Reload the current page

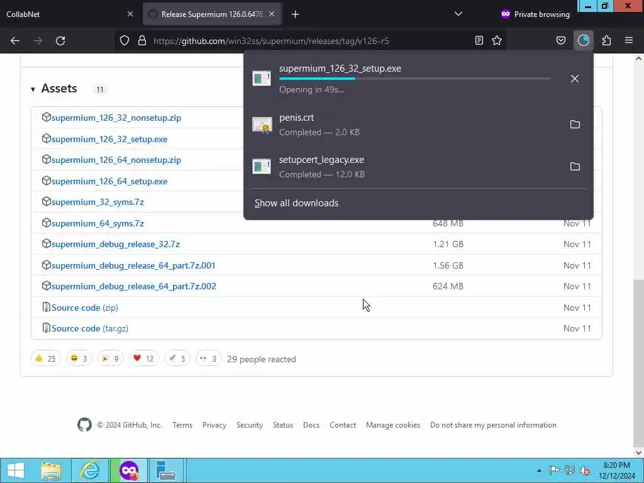pos(60,41)
